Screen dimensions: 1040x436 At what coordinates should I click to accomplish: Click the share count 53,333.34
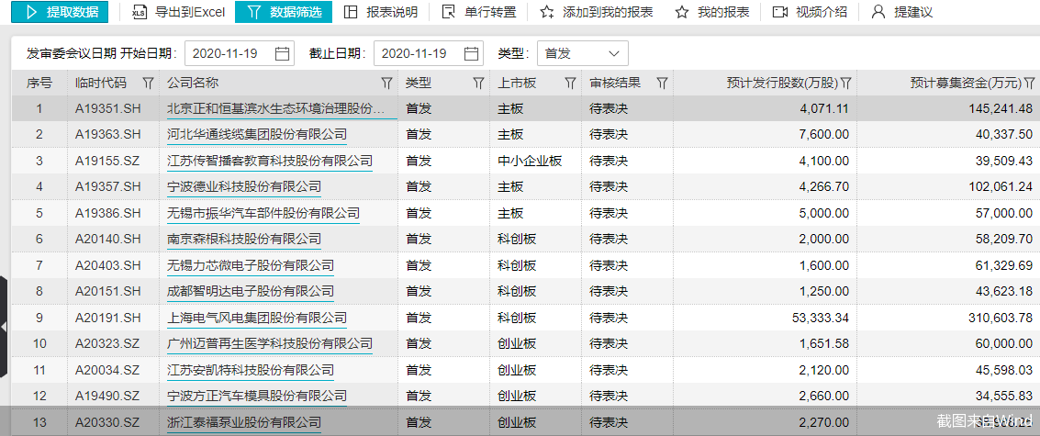pyautogui.click(x=821, y=318)
